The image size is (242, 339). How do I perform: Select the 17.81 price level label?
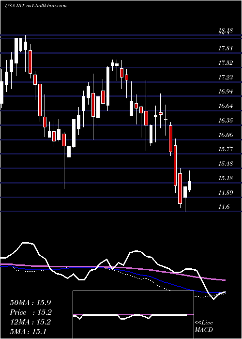point(226,48)
